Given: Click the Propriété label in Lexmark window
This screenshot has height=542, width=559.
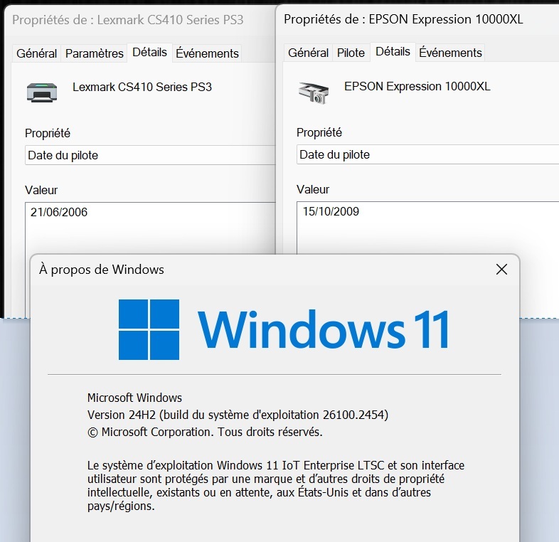Looking at the screenshot, I should coord(48,133).
